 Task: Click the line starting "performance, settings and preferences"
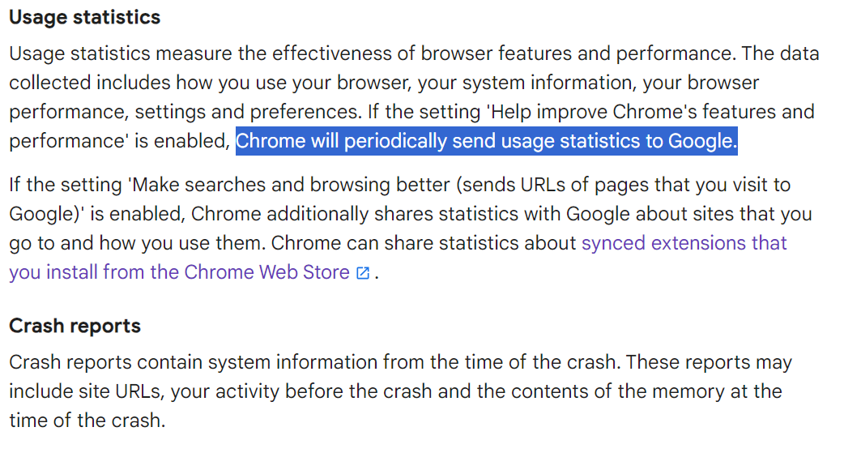411,112
